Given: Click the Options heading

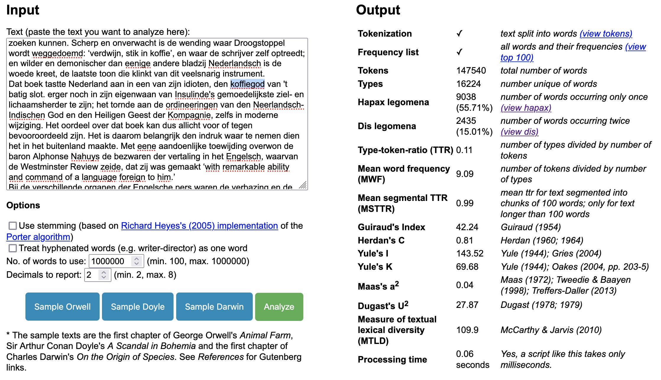Looking at the screenshot, I should [23, 205].
